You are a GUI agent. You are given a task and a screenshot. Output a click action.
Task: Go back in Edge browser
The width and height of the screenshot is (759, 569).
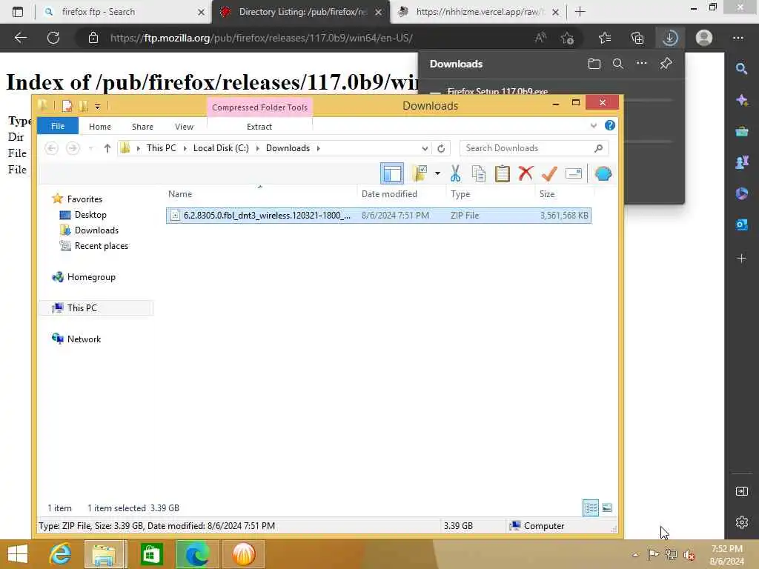tap(20, 38)
